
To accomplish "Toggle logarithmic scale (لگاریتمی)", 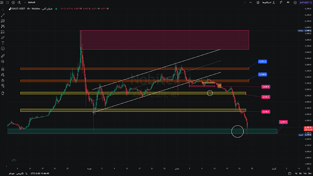I will pyautogui.click(x=20, y=173).
